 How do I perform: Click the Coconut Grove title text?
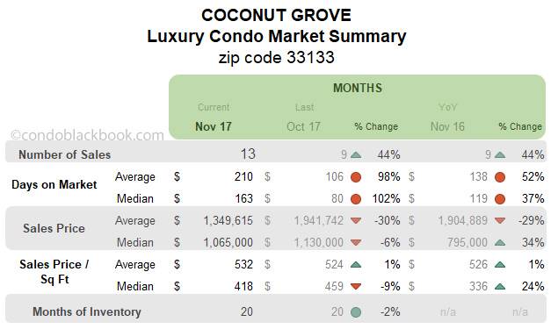click(x=277, y=15)
